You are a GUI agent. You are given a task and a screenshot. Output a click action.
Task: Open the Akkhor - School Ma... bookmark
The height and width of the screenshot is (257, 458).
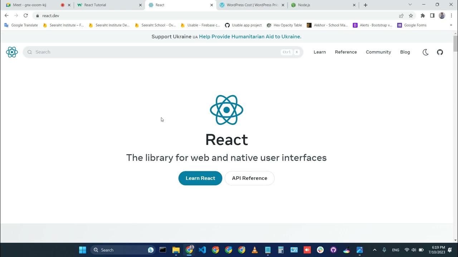327,25
